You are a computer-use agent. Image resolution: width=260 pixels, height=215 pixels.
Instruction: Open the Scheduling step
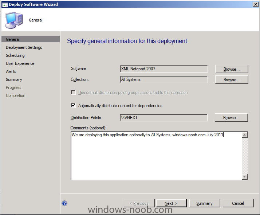[x=15, y=55]
